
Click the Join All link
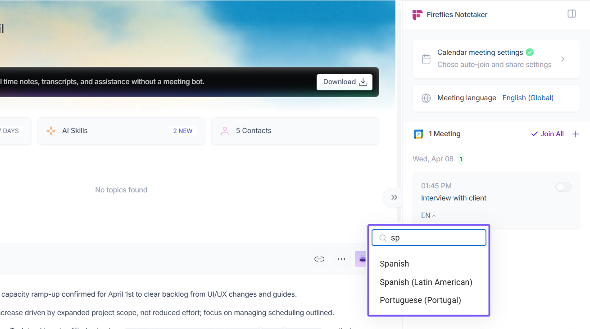click(547, 134)
